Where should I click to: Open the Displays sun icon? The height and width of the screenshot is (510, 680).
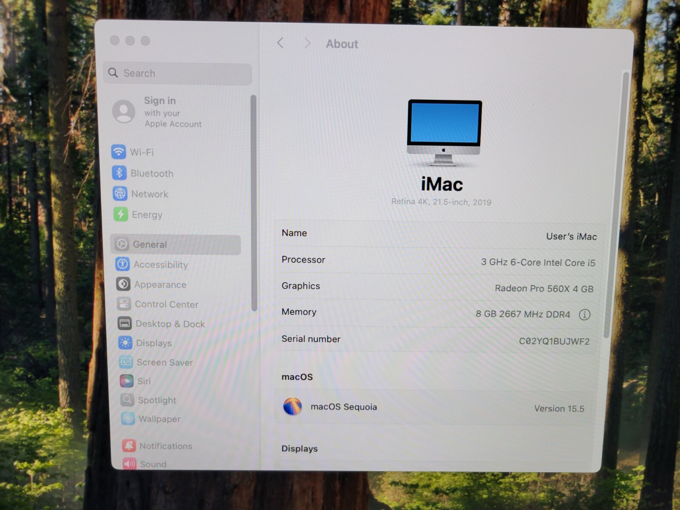pyautogui.click(x=125, y=343)
